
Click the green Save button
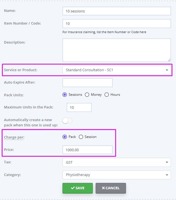[78, 188]
